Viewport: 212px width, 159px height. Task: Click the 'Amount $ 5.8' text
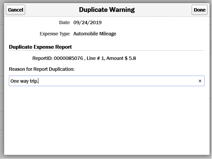pos(122,58)
